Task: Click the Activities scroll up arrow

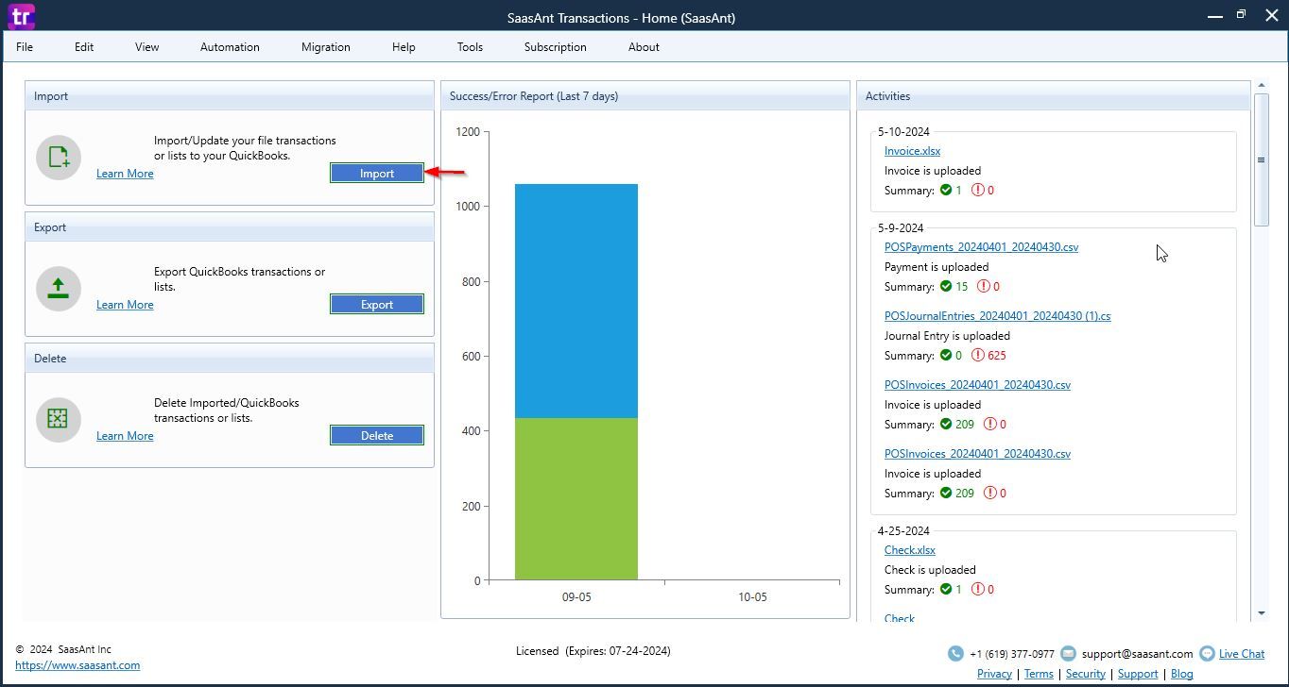Action: [x=1262, y=87]
